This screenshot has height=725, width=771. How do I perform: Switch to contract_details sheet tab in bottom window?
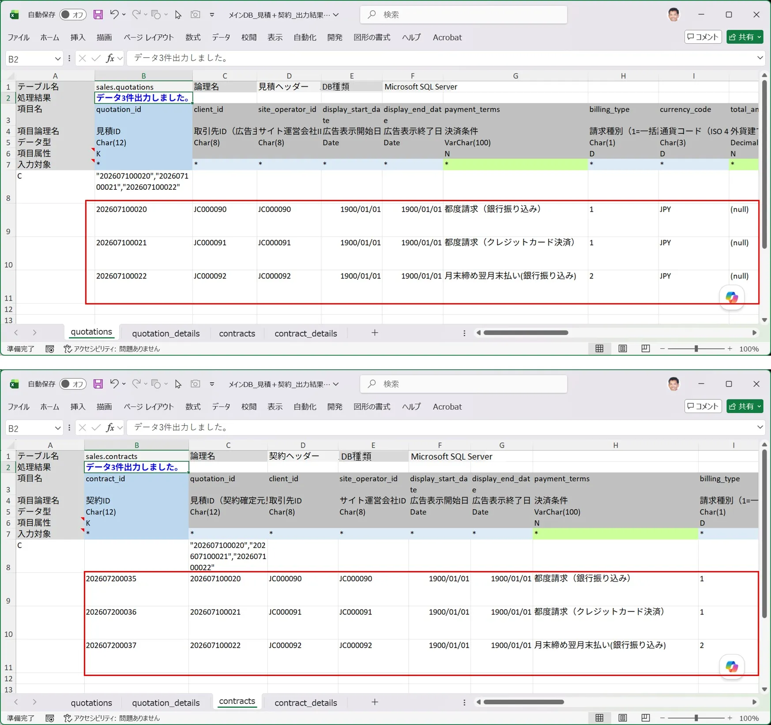tap(306, 702)
